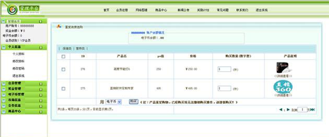Open 修改密码 in the sidebar

[19, 68]
